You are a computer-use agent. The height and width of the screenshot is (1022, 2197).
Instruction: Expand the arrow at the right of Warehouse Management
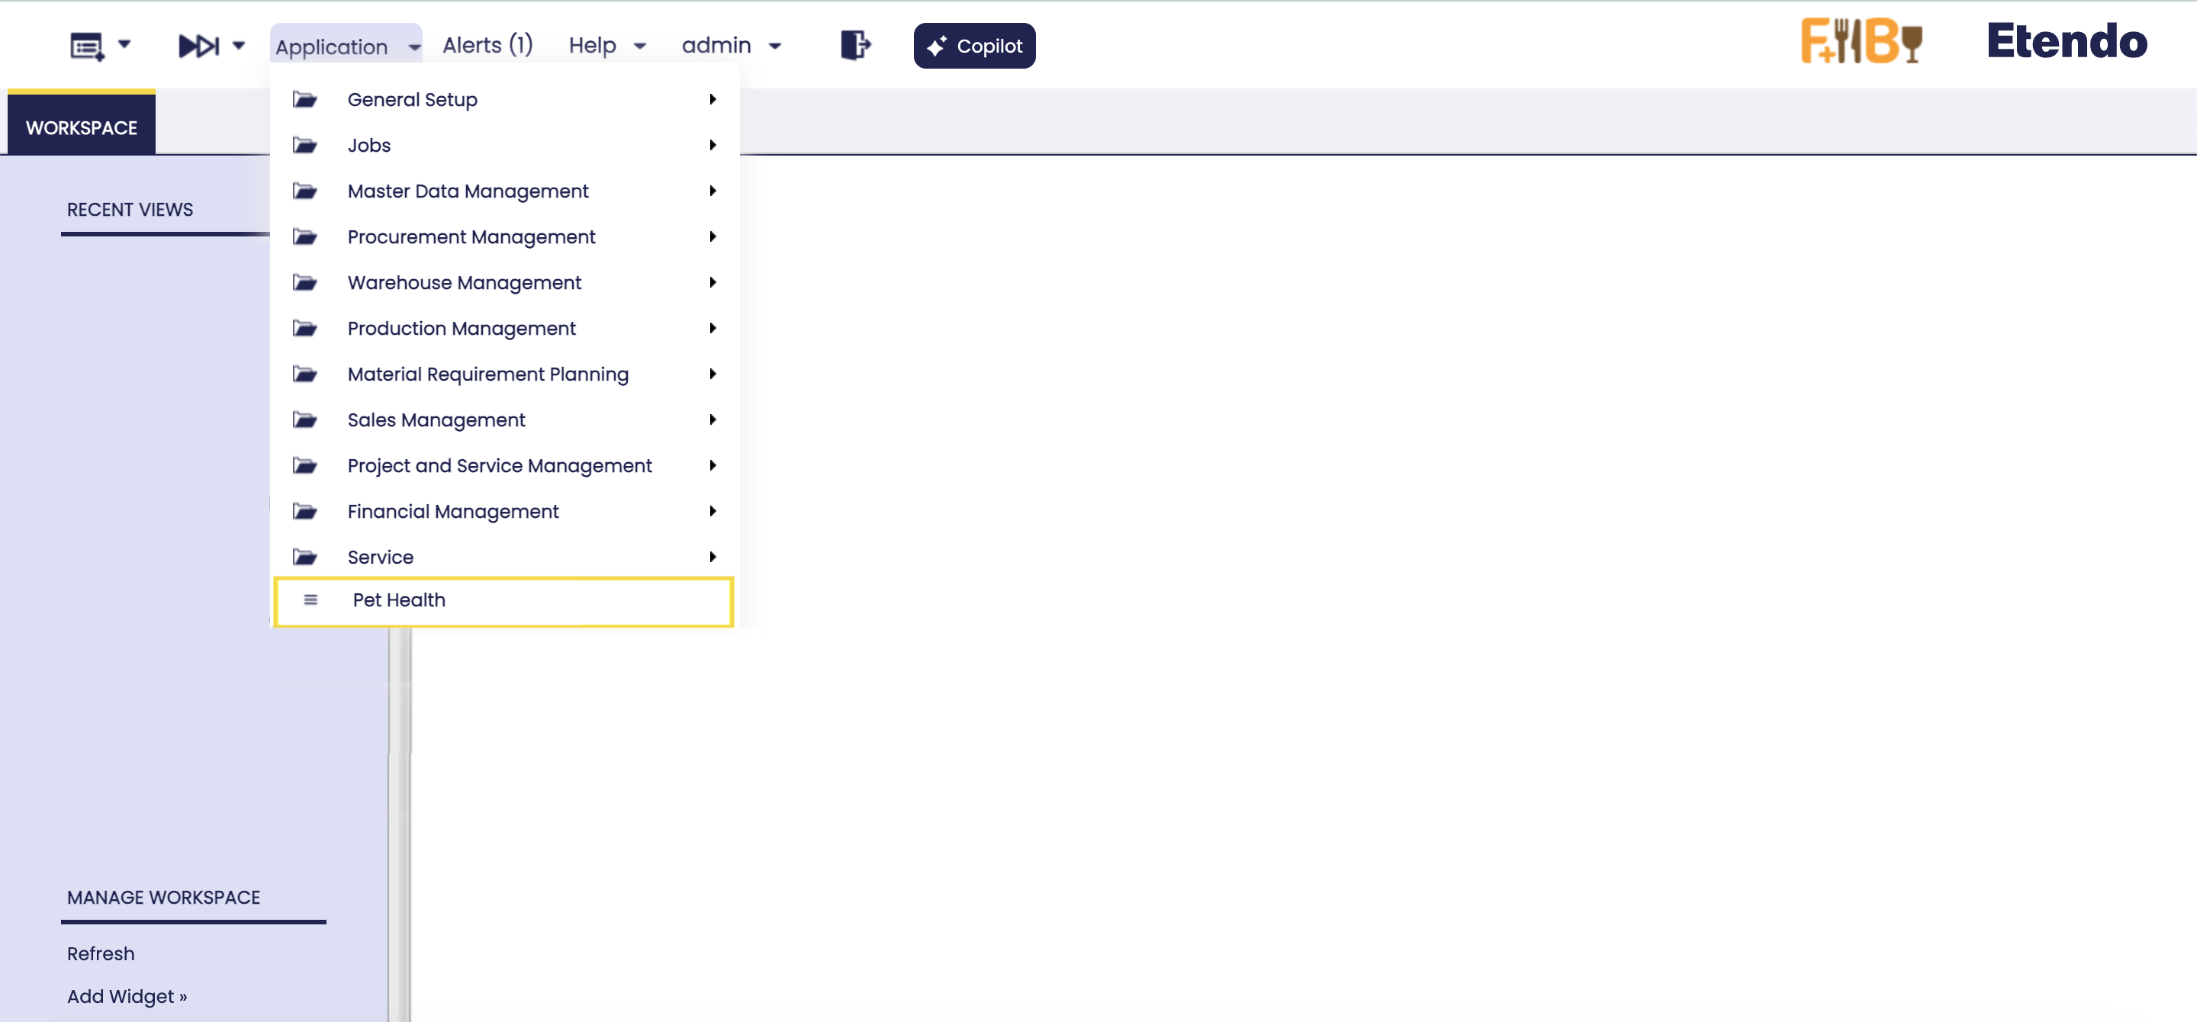pos(713,282)
